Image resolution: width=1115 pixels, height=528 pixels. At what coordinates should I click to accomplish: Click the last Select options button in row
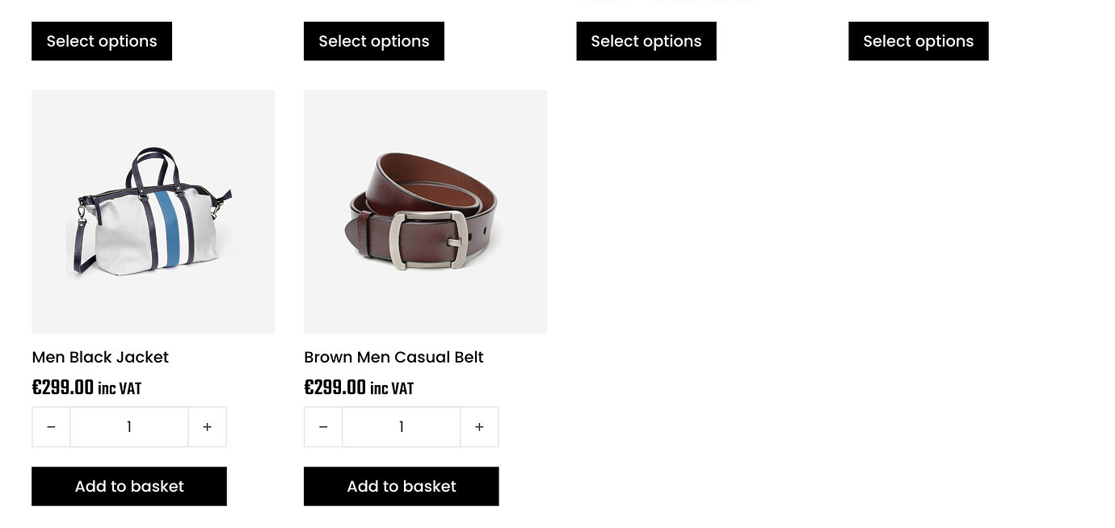(x=919, y=41)
